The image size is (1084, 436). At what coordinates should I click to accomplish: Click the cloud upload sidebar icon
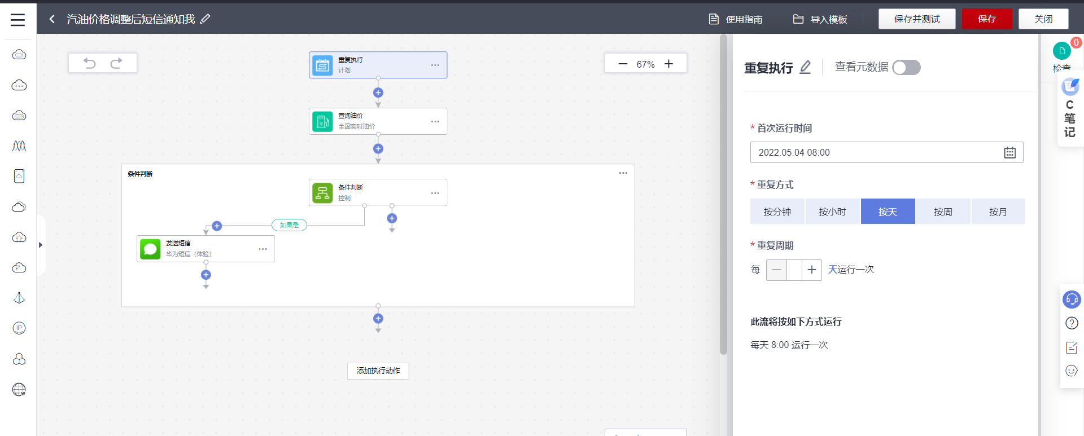coord(19,237)
